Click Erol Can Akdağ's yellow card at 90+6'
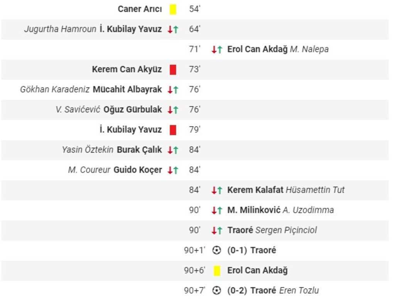 point(217,271)
